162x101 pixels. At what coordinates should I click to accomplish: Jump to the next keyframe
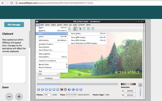pyautogui.click(x=58, y=89)
